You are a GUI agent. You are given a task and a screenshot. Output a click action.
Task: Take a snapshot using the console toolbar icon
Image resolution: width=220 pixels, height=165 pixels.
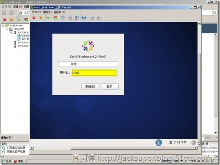click(x=63, y=18)
